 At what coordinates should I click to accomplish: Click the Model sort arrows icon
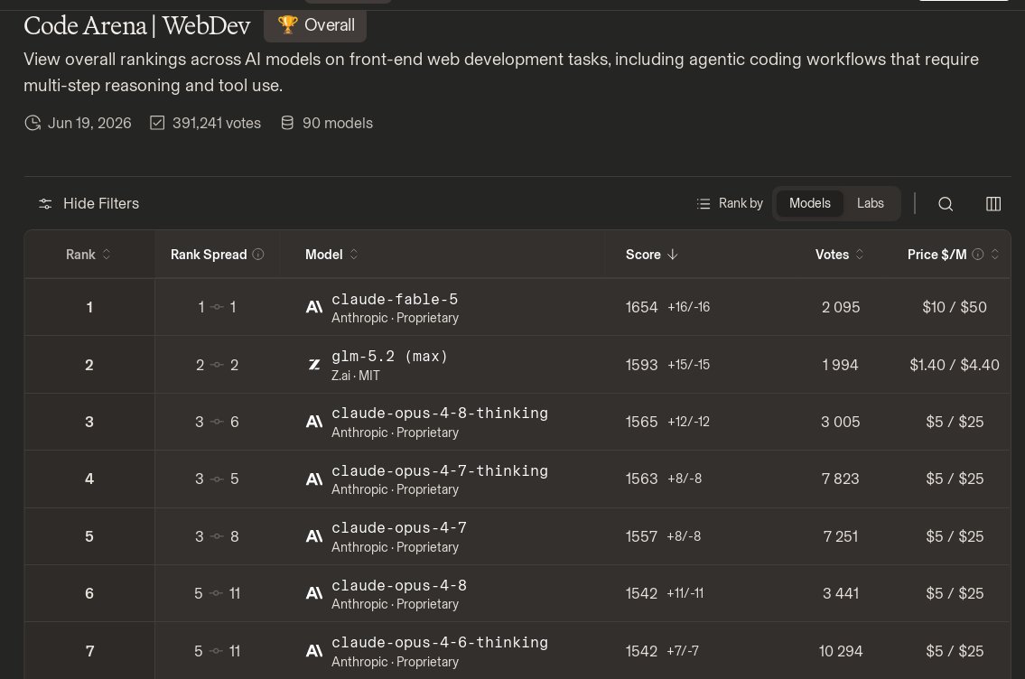click(354, 255)
